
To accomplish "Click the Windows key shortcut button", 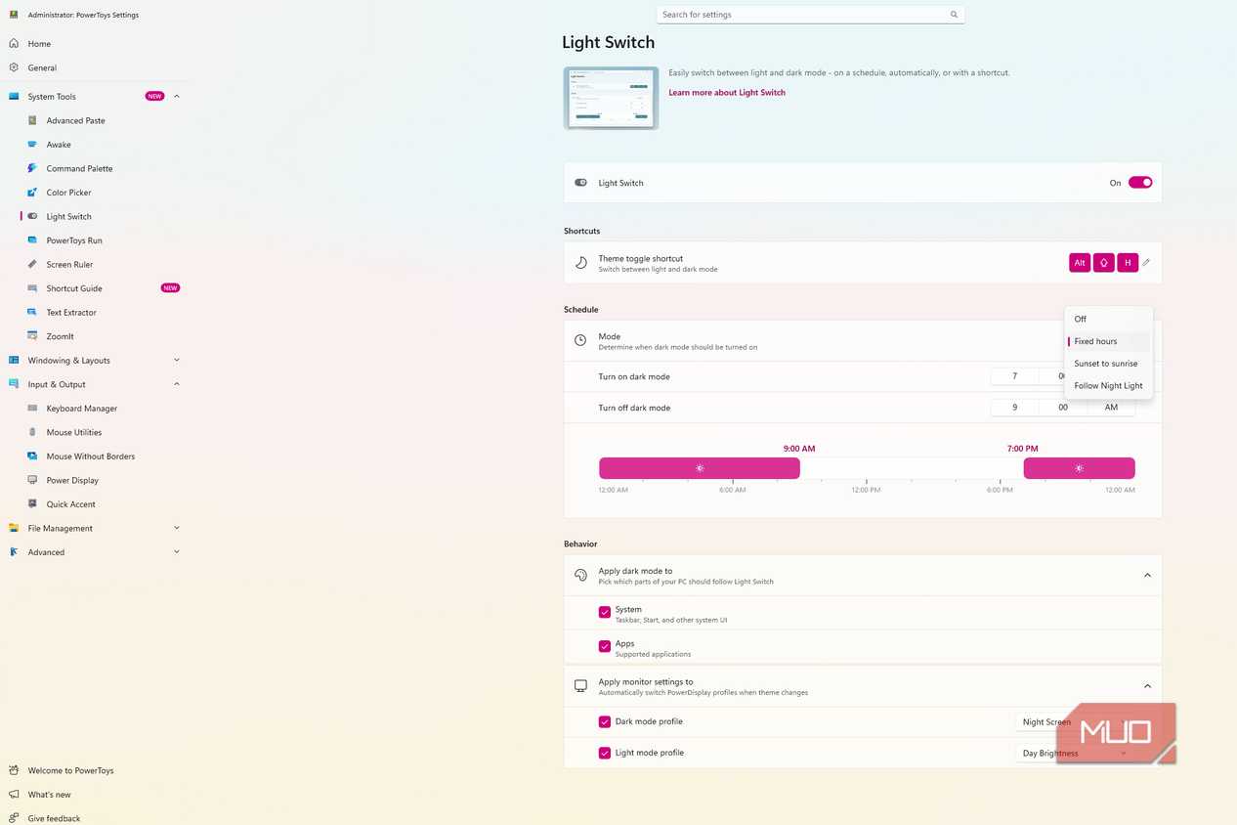I will click(x=1104, y=262).
